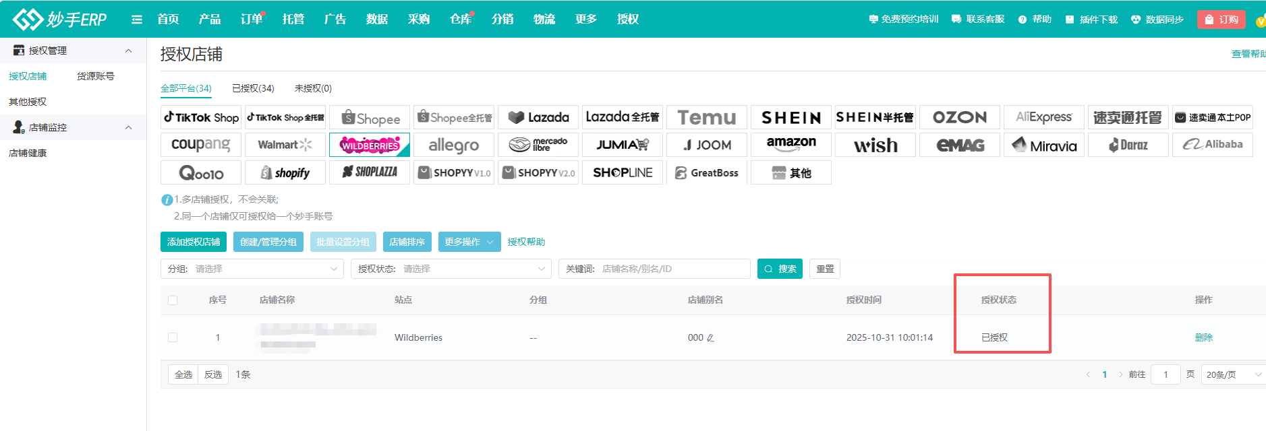Switch to the 已授权(34) tab
This screenshot has height=431, width=1266.
[253, 88]
